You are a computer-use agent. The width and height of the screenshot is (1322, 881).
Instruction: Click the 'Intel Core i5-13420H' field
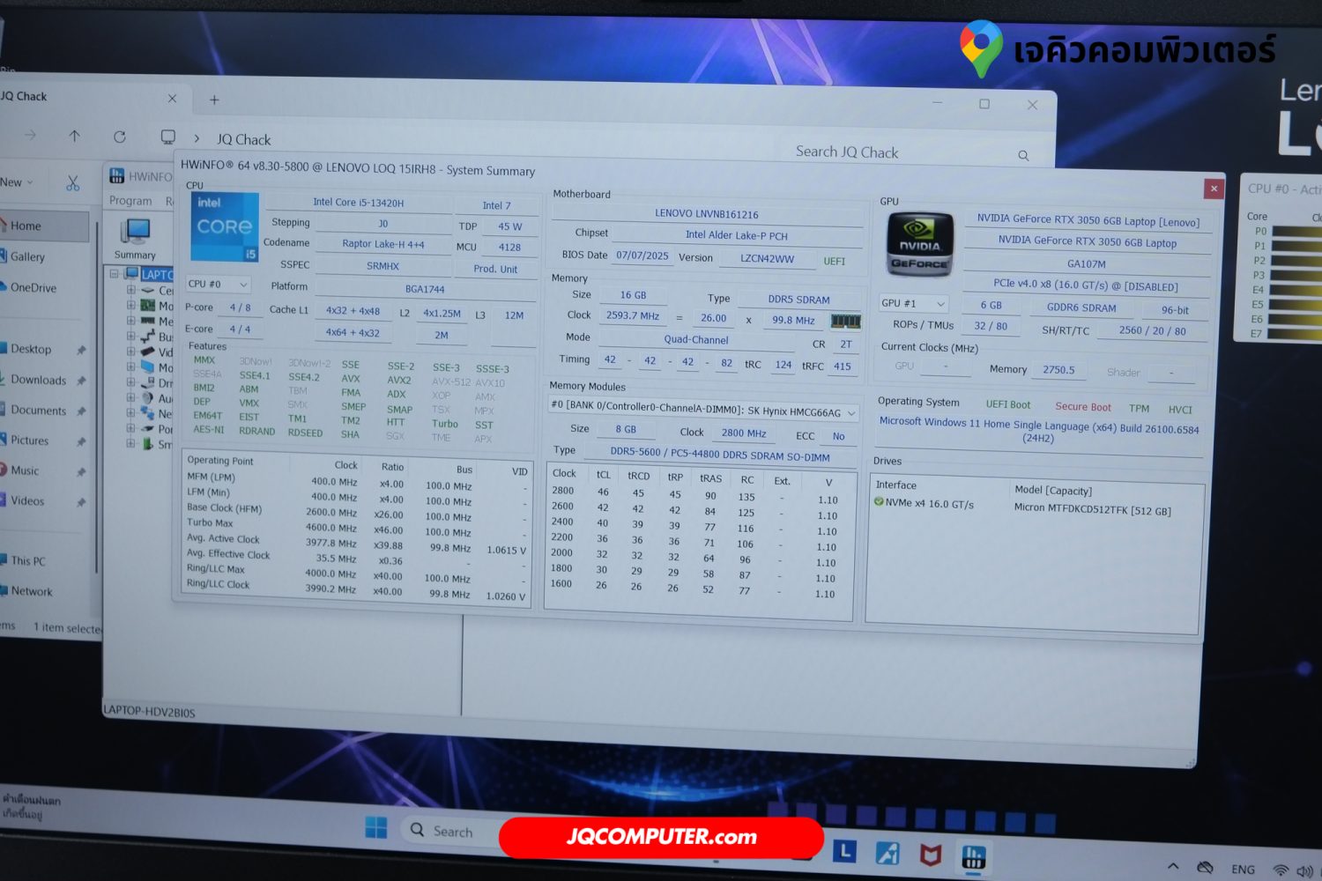(x=358, y=203)
